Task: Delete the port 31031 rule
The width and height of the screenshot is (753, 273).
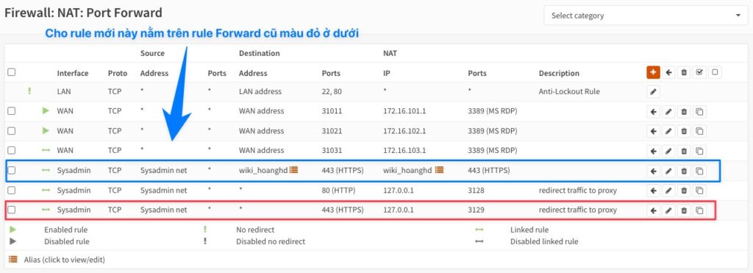Action: click(685, 151)
